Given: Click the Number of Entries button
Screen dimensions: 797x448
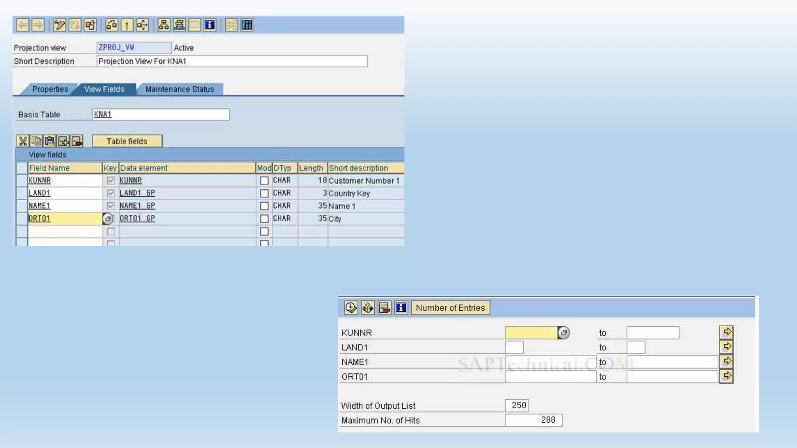Looking at the screenshot, I should 450,308.
